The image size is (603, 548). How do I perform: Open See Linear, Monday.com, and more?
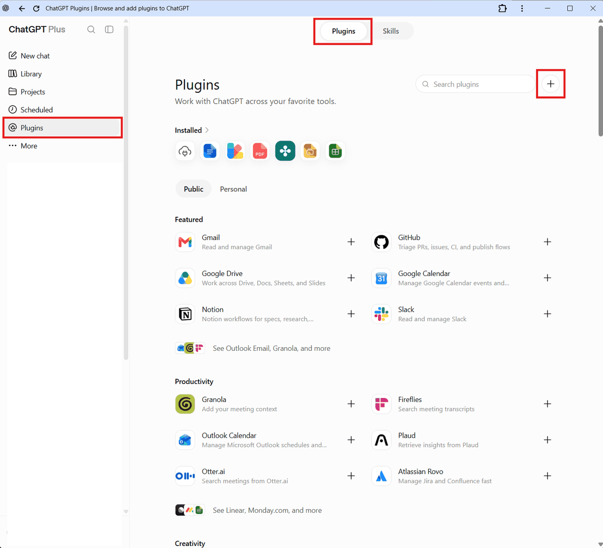248,510
